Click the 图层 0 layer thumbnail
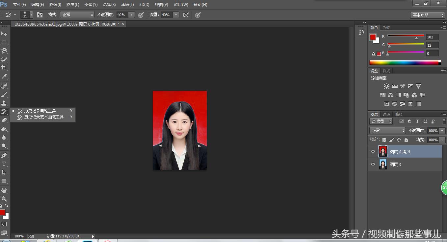 point(383,164)
